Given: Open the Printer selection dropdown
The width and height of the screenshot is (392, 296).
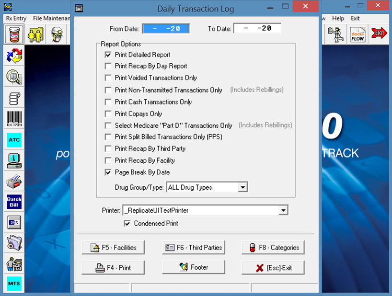Looking at the screenshot, I should [x=283, y=210].
